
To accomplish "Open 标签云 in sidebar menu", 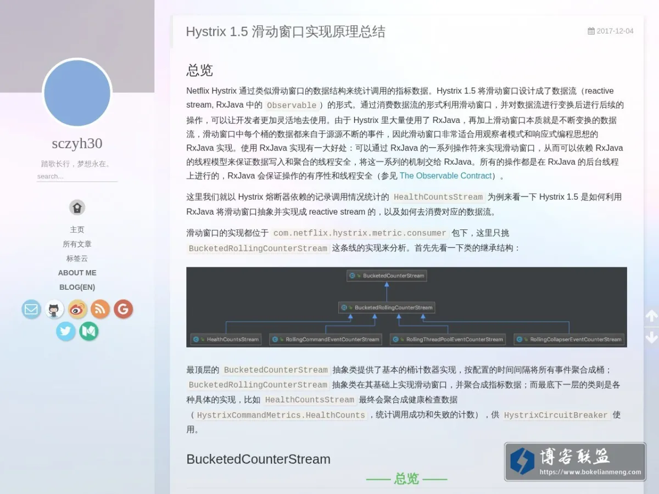I will tap(77, 258).
